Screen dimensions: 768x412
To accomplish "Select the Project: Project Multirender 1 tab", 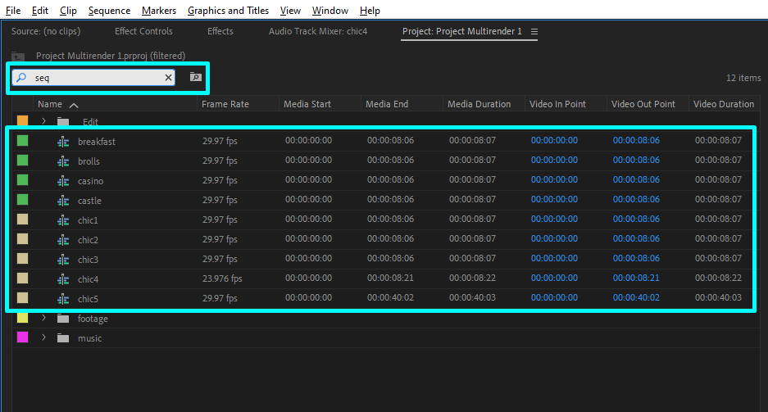I will (462, 31).
